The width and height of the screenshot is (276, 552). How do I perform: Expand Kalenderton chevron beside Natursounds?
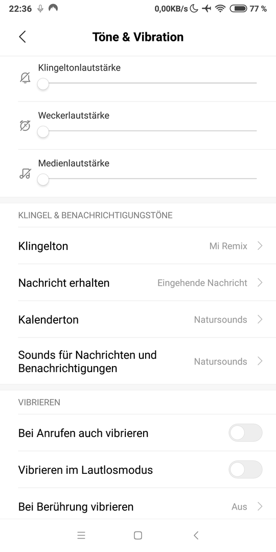(260, 319)
